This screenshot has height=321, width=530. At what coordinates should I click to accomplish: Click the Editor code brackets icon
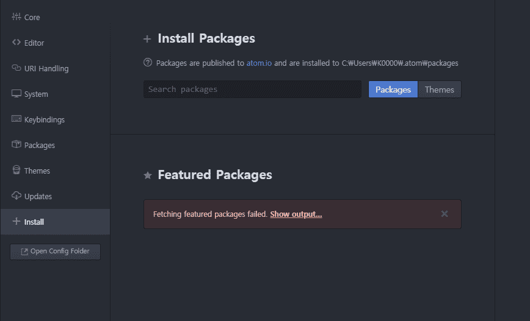click(x=16, y=43)
